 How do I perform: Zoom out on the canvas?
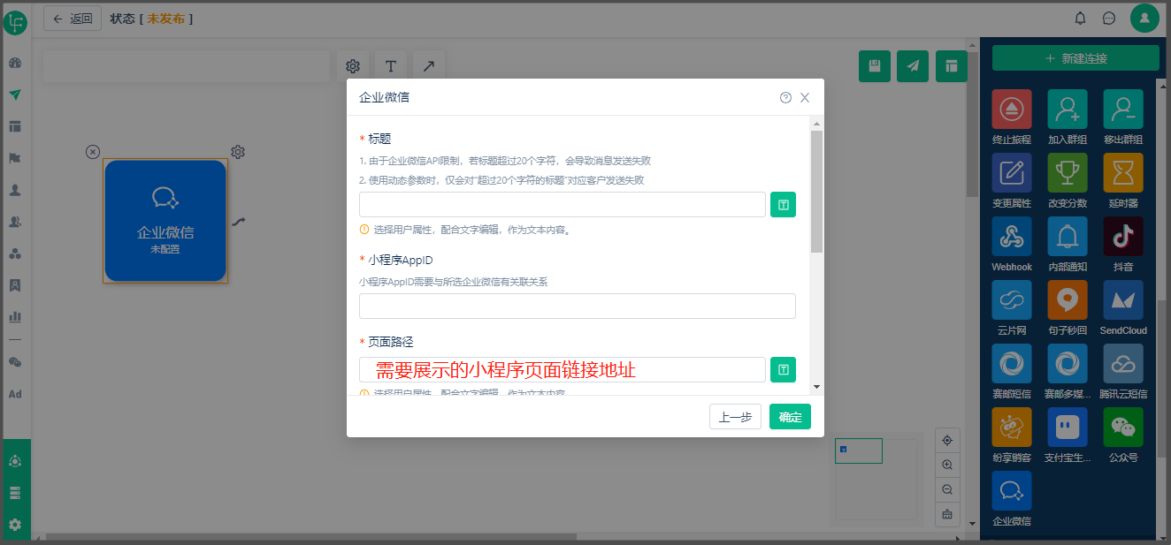tap(947, 489)
